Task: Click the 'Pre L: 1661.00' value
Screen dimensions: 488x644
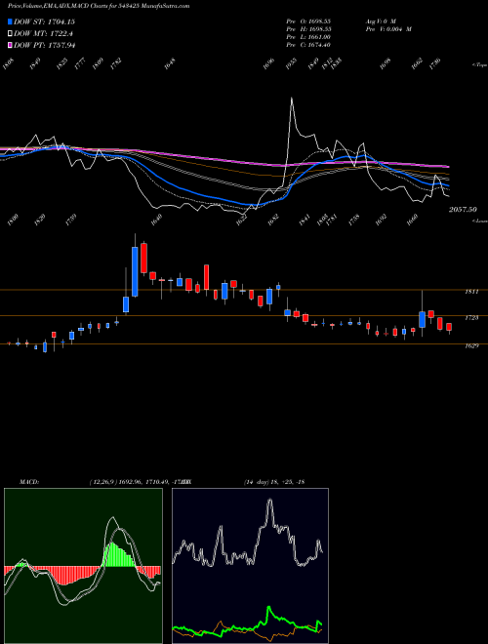Action: pyautogui.click(x=308, y=37)
